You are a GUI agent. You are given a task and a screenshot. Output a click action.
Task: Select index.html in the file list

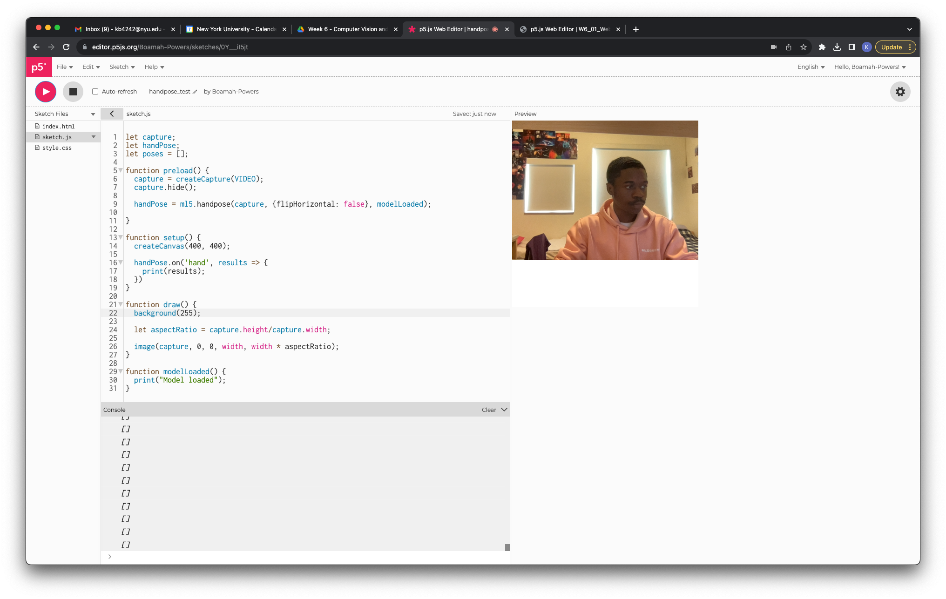point(58,126)
